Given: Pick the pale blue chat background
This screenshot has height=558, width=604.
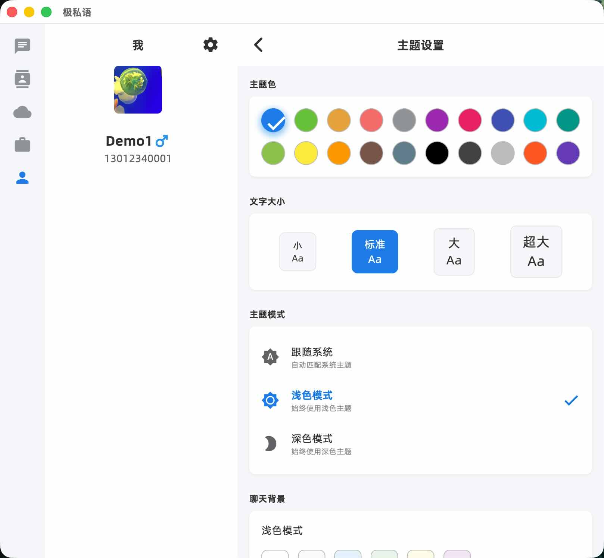Looking at the screenshot, I should [x=348, y=554].
